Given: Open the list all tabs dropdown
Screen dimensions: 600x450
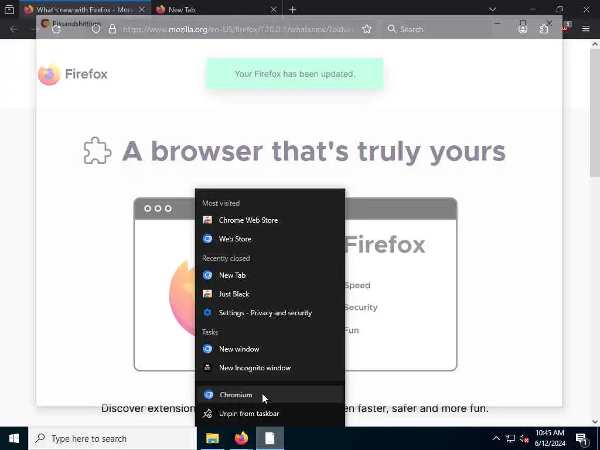Looking at the screenshot, I should 493,9.
